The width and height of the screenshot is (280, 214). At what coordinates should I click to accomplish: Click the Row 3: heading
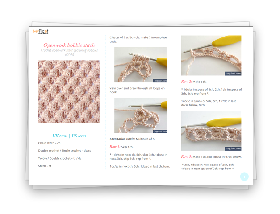[186, 156]
